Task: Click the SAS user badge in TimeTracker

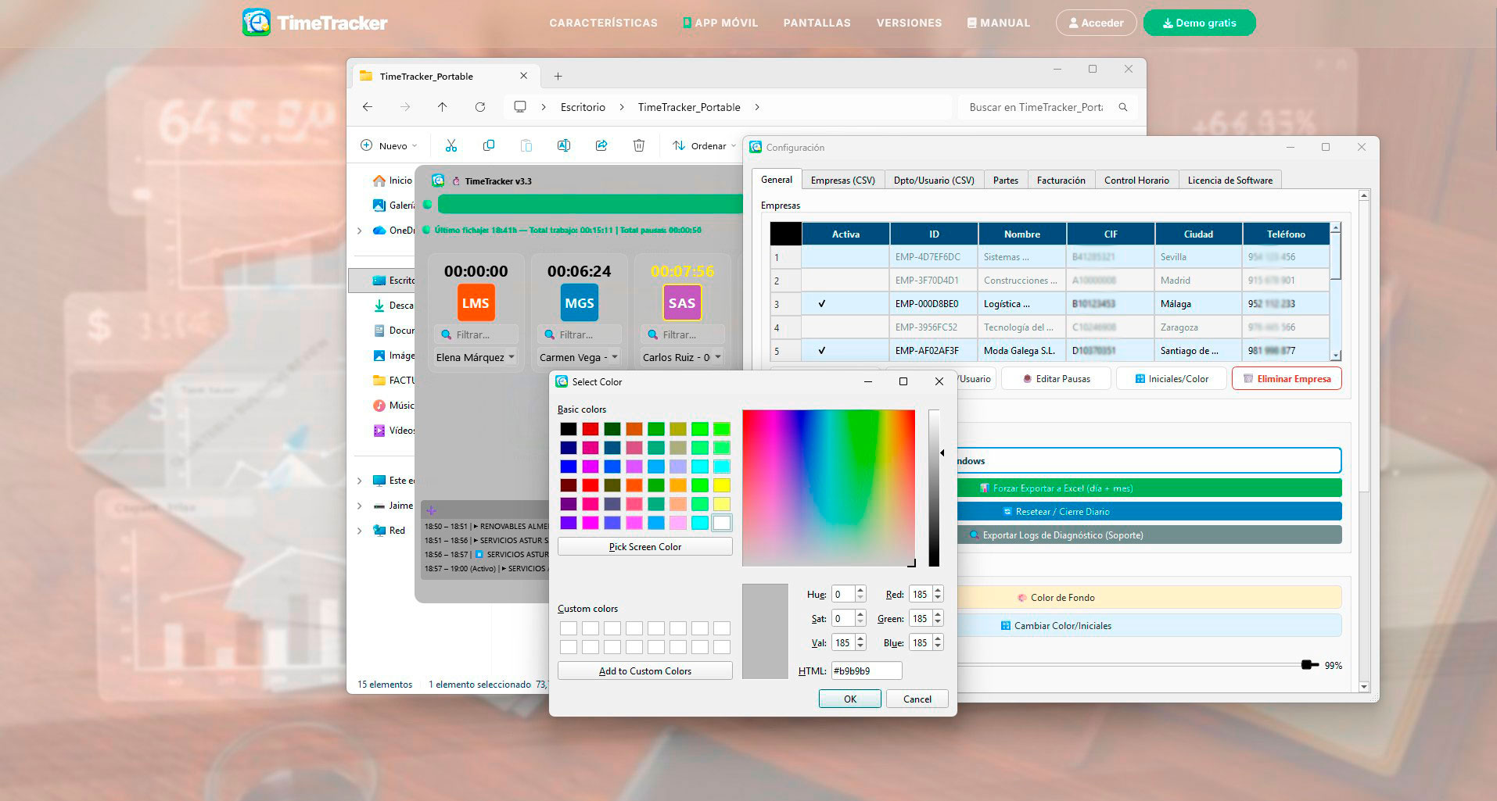Action: (682, 303)
